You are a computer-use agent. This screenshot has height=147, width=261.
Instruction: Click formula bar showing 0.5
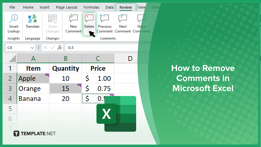[x=101, y=48]
